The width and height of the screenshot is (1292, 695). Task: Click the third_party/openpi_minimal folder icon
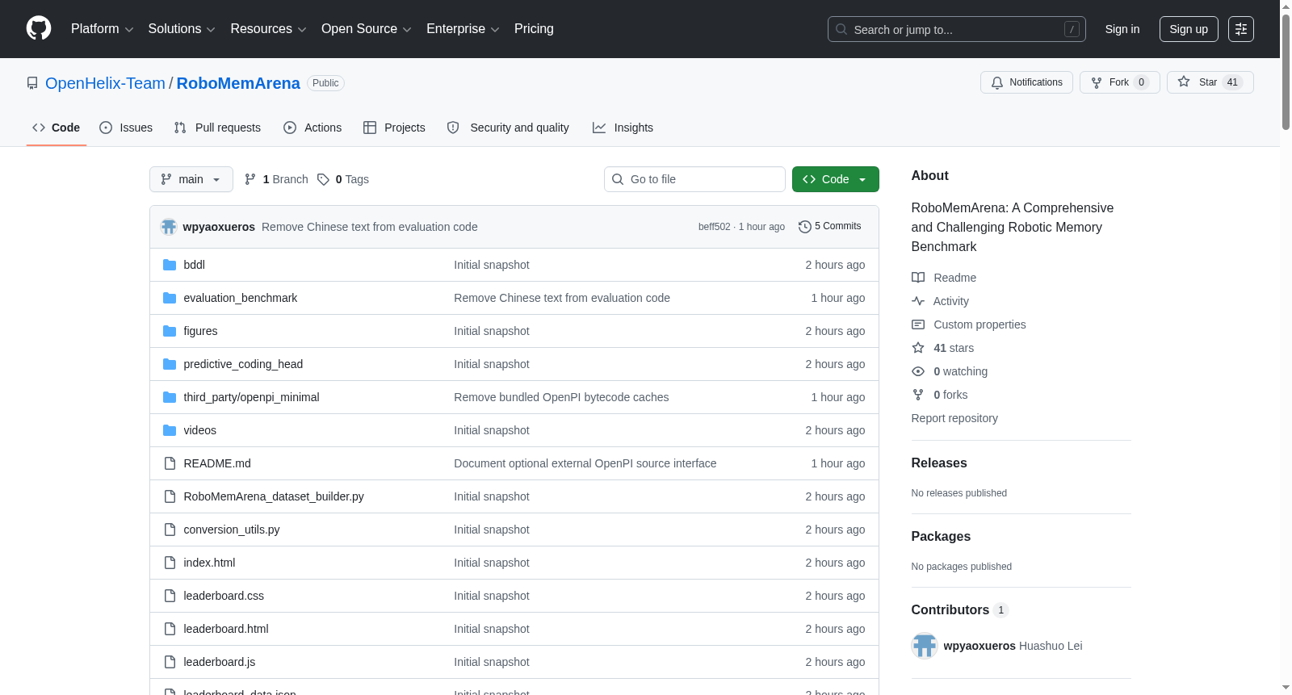tap(170, 397)
